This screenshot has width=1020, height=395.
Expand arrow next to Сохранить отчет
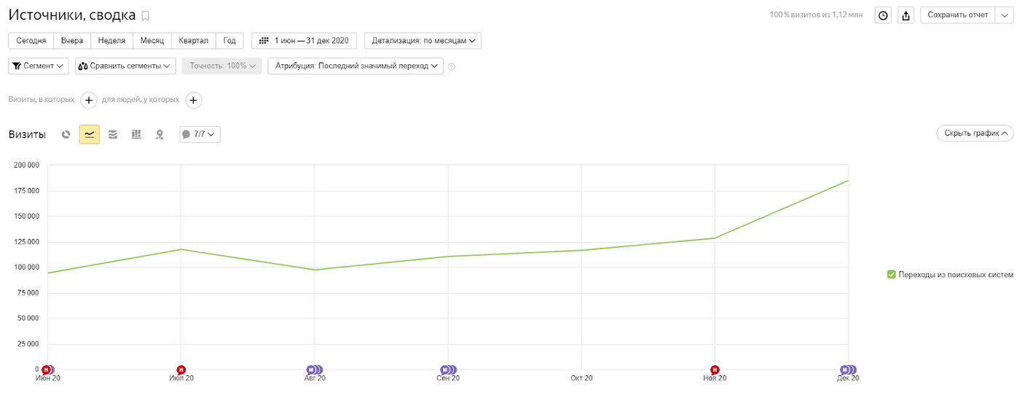pos(1003,15)
